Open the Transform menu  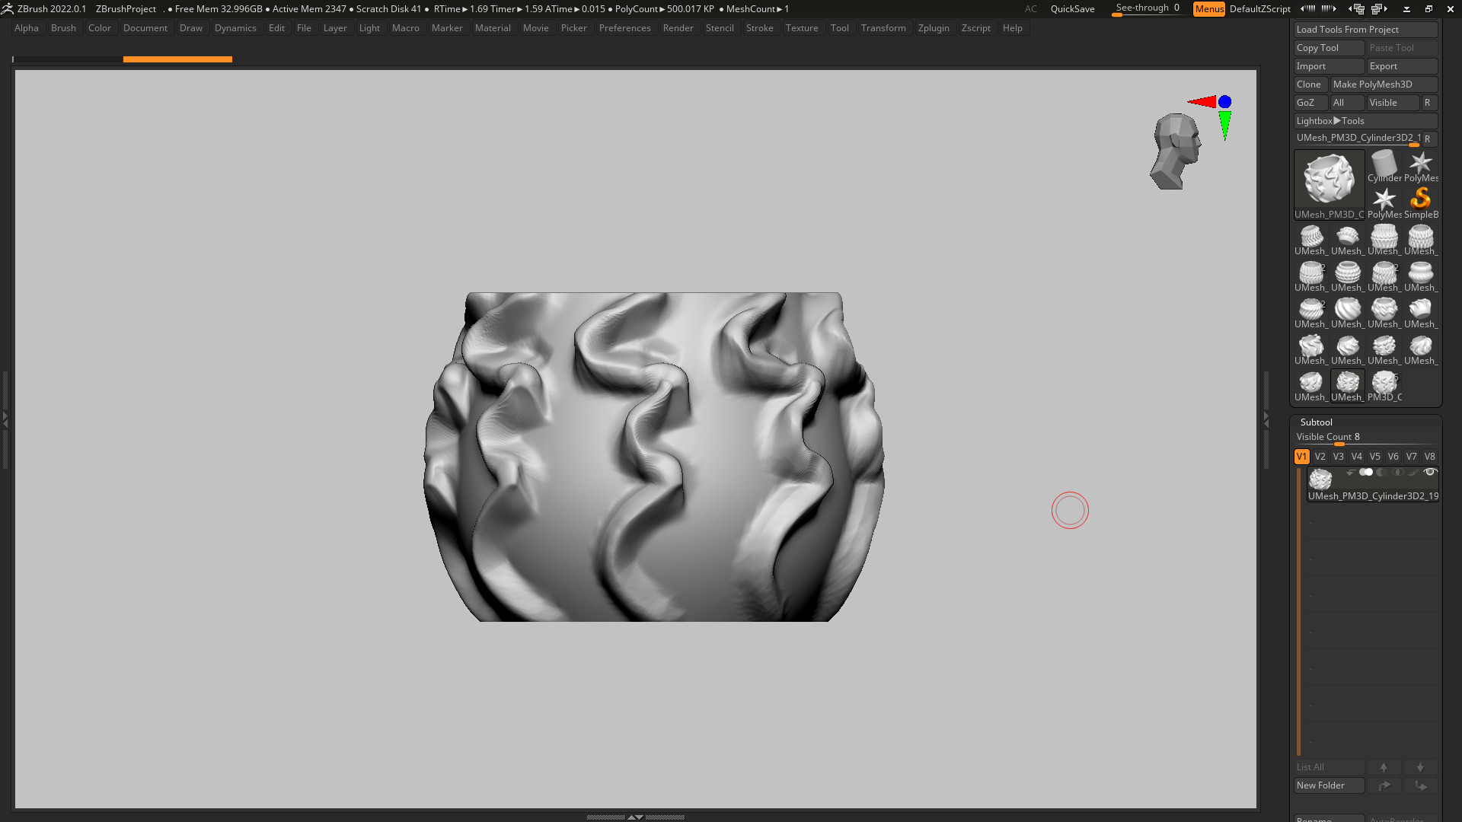pyautogui.click(x=883, y=28)
